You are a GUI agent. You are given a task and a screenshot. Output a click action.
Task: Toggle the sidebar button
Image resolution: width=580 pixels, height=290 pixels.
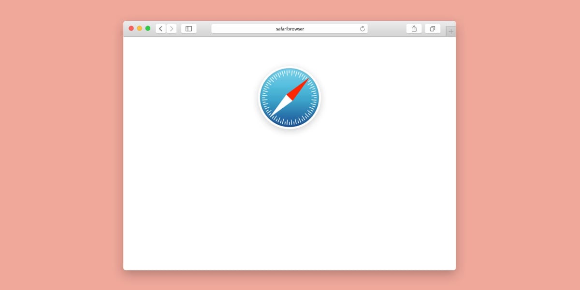pyautogui.click(x=188, y=29)
